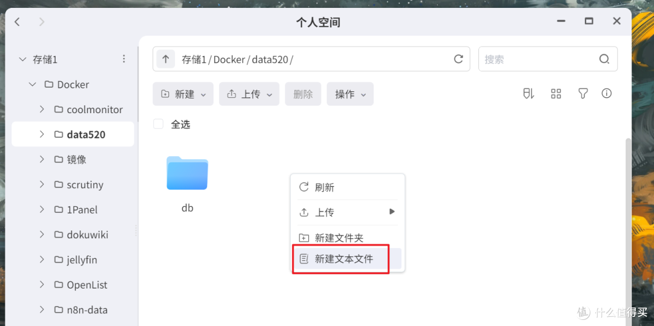Open the 新建 dropdown button
This screenshot has width=654, height=326.
(183, 94)
